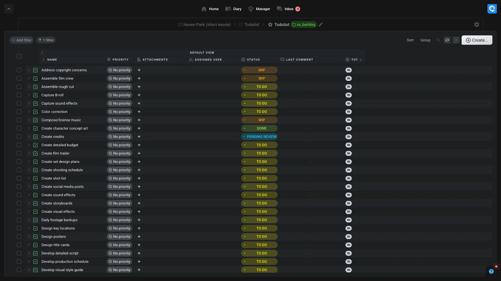This screenshot has width=501, height=281.
Task: Toggle the select-all header checkbox
Action: 19,56
